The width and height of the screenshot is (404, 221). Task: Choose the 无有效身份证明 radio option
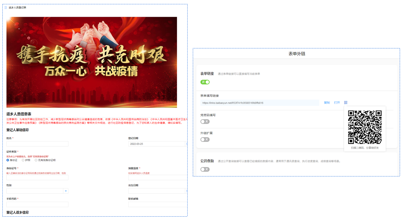point(36,160)
